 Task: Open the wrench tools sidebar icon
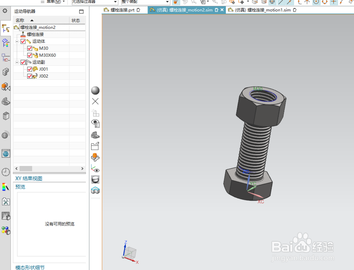point(6,202)
